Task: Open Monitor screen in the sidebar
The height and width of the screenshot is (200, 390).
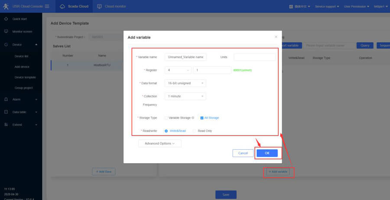Action: pos(22,32)
